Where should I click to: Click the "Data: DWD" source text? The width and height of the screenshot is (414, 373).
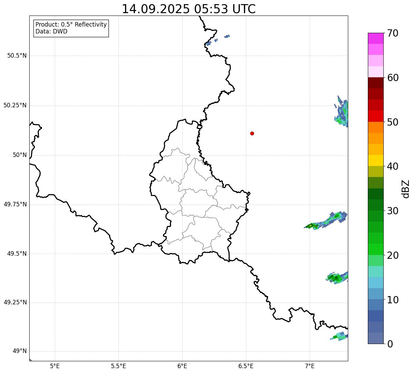(x=51, y=31)
